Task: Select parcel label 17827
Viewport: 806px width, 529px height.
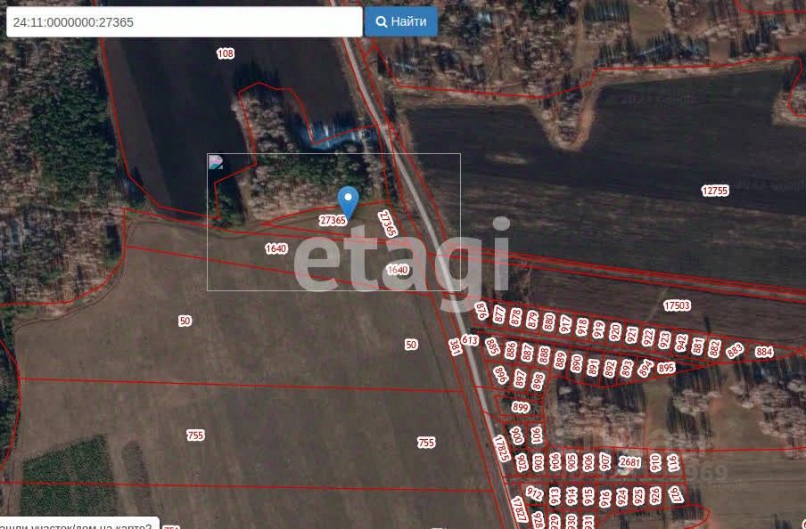Action: pyautogui.click(x=519, y=509)
